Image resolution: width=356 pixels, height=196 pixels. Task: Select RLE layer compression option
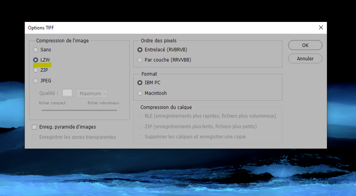(x=140, y=116)
